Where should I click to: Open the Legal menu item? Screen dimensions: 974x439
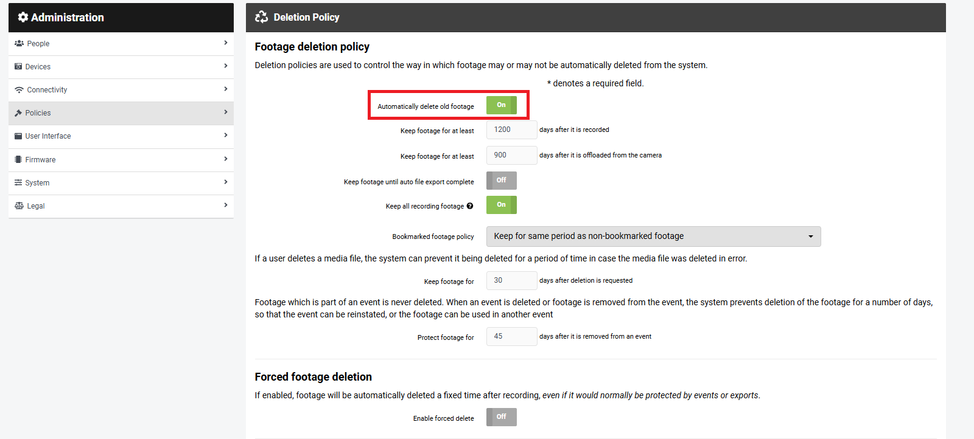click(121, 206)
